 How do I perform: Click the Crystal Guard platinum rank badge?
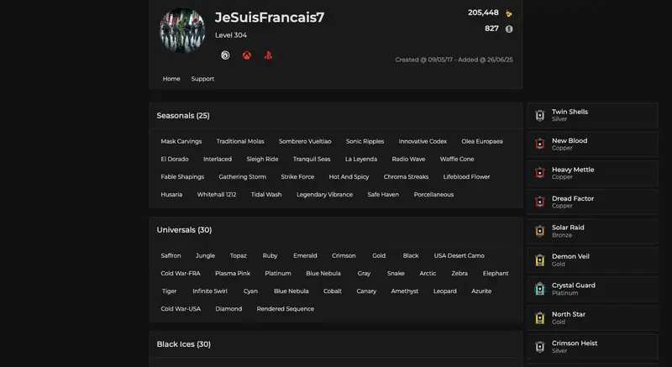click(540, 289)
